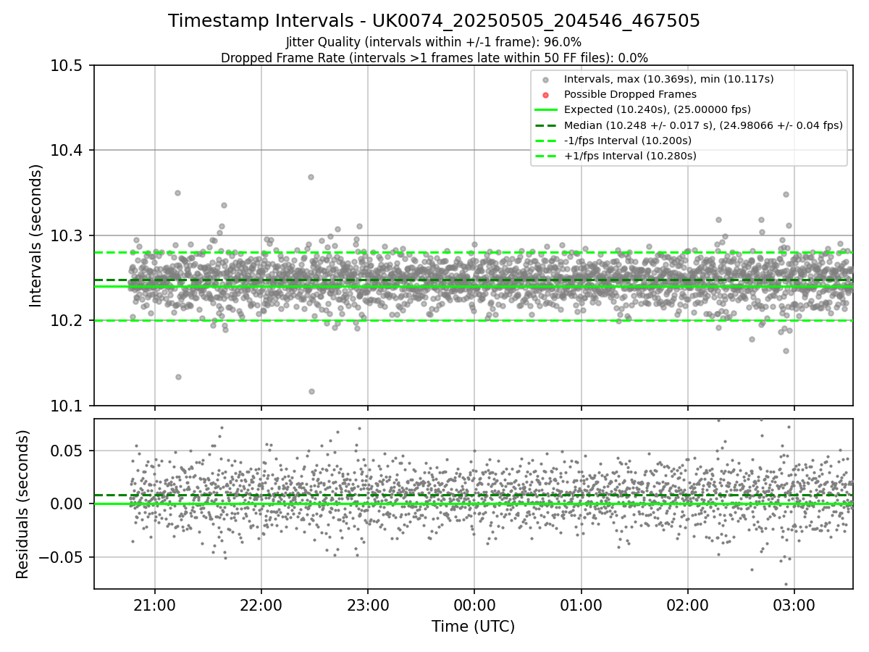Screen dimensions: 869x652
Task: Select the legend entry '+1/fps Interval (10.280s)'
Action: click(629, 155)
